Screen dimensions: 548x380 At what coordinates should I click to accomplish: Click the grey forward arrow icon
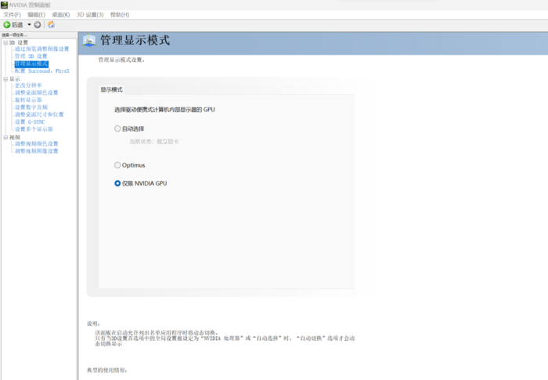point(38,24)
